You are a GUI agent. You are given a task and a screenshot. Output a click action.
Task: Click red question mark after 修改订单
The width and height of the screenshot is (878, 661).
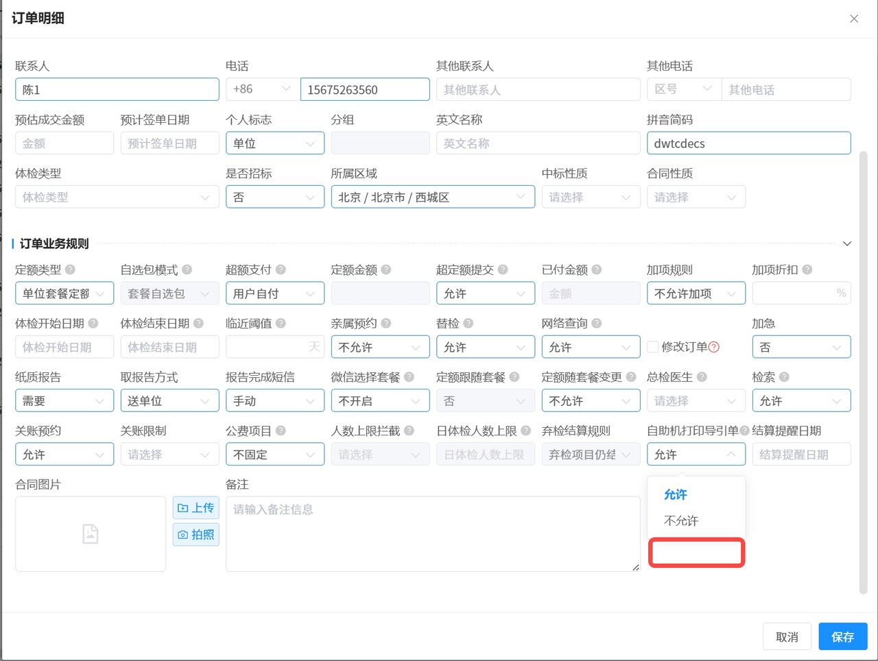[714, 347]
